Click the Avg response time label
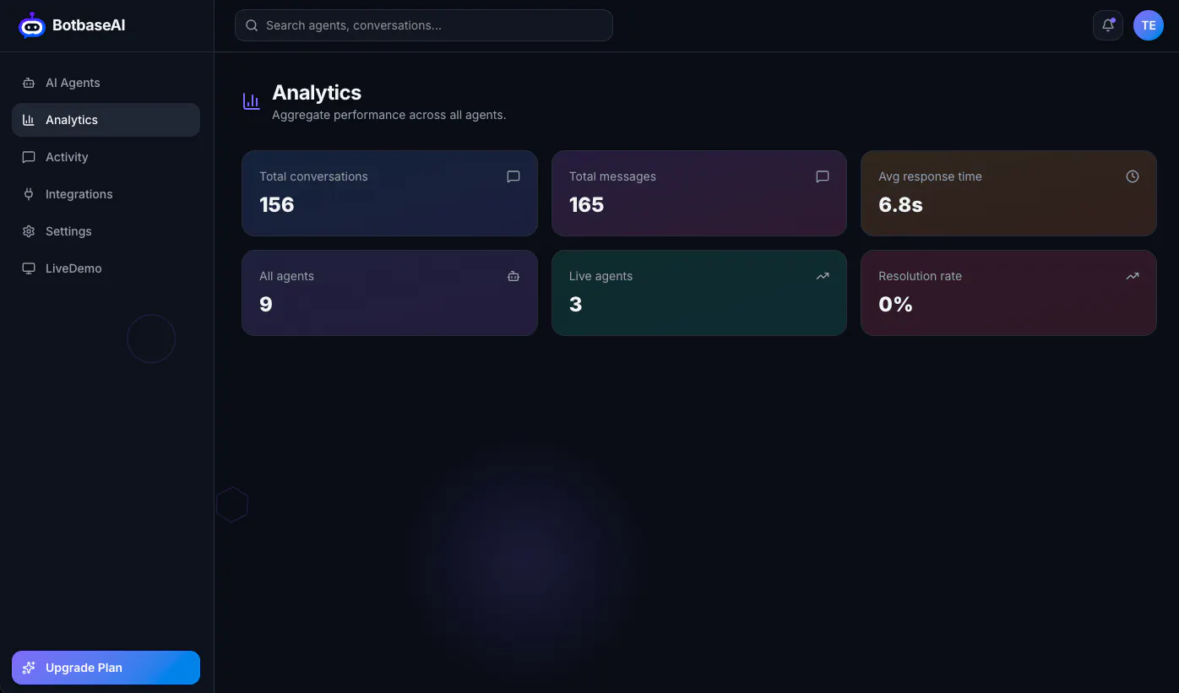The height and width of the screenshot is (693, 1179). 930,176
